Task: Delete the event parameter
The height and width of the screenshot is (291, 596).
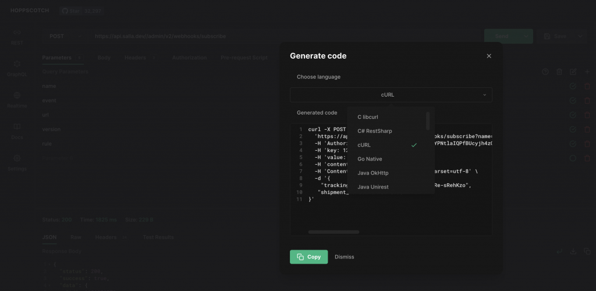Action: 587,101
